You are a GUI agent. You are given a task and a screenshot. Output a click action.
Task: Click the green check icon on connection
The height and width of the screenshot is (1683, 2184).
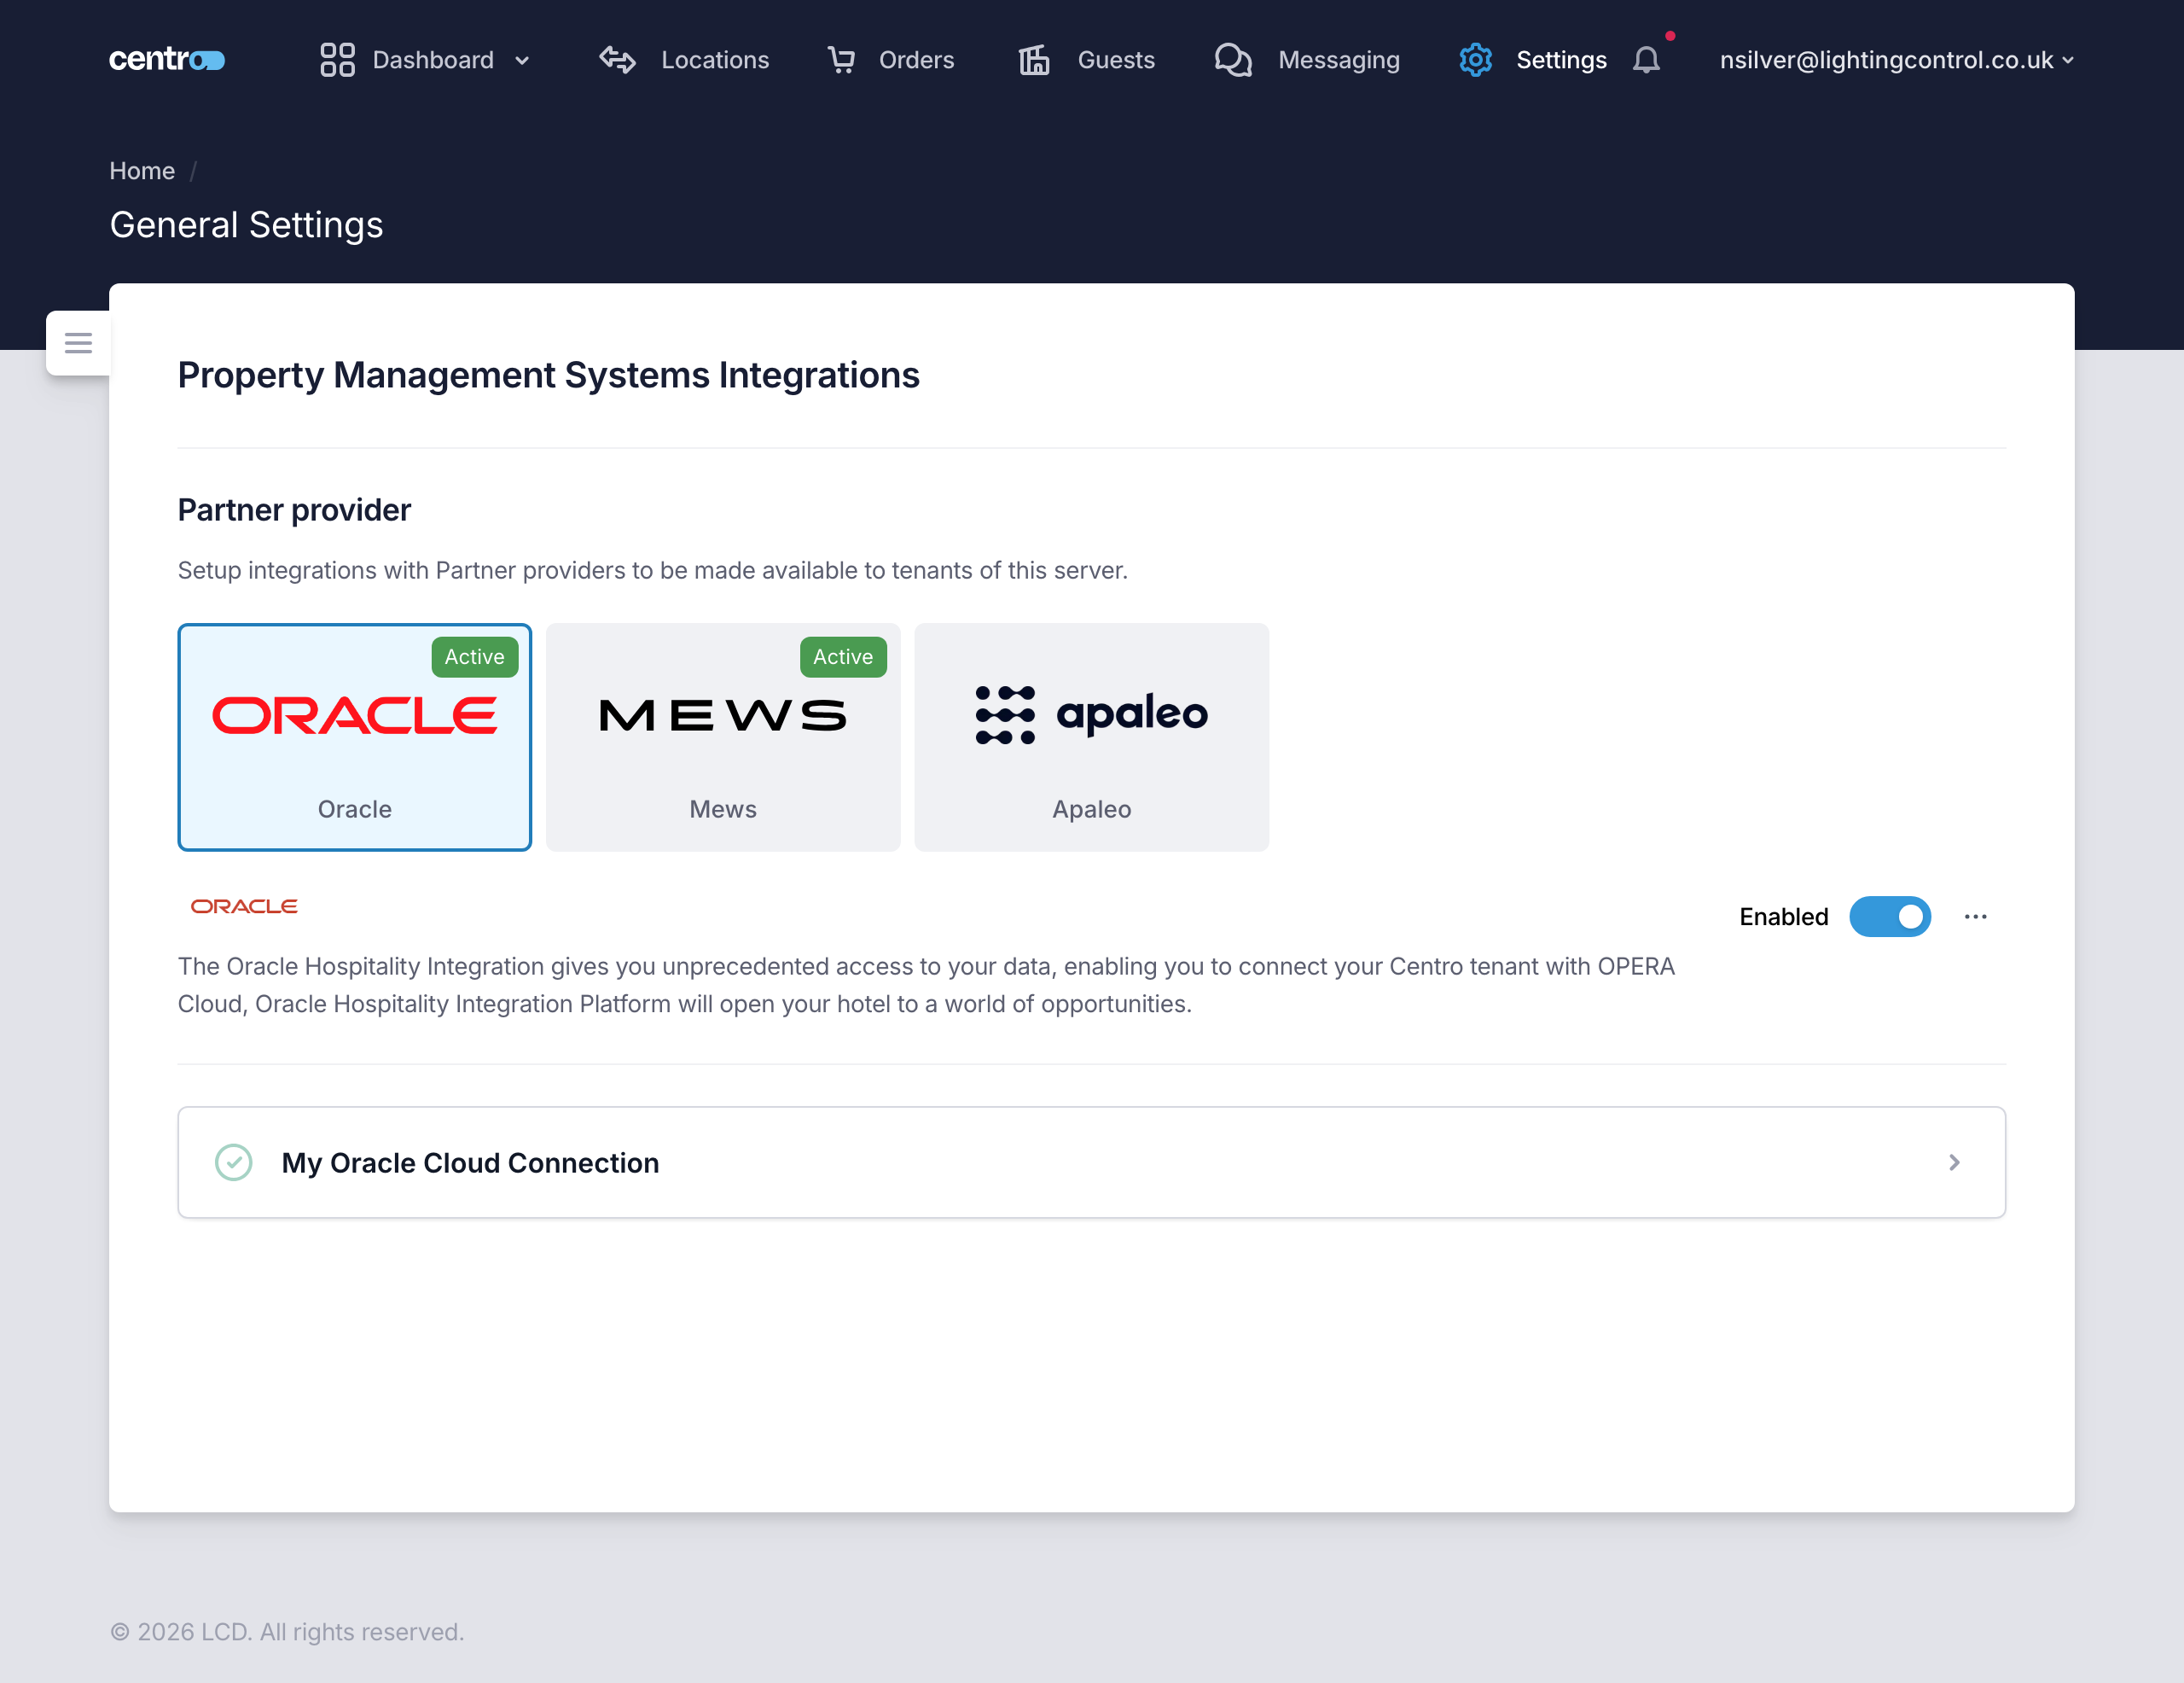(x=234, y=1162)
